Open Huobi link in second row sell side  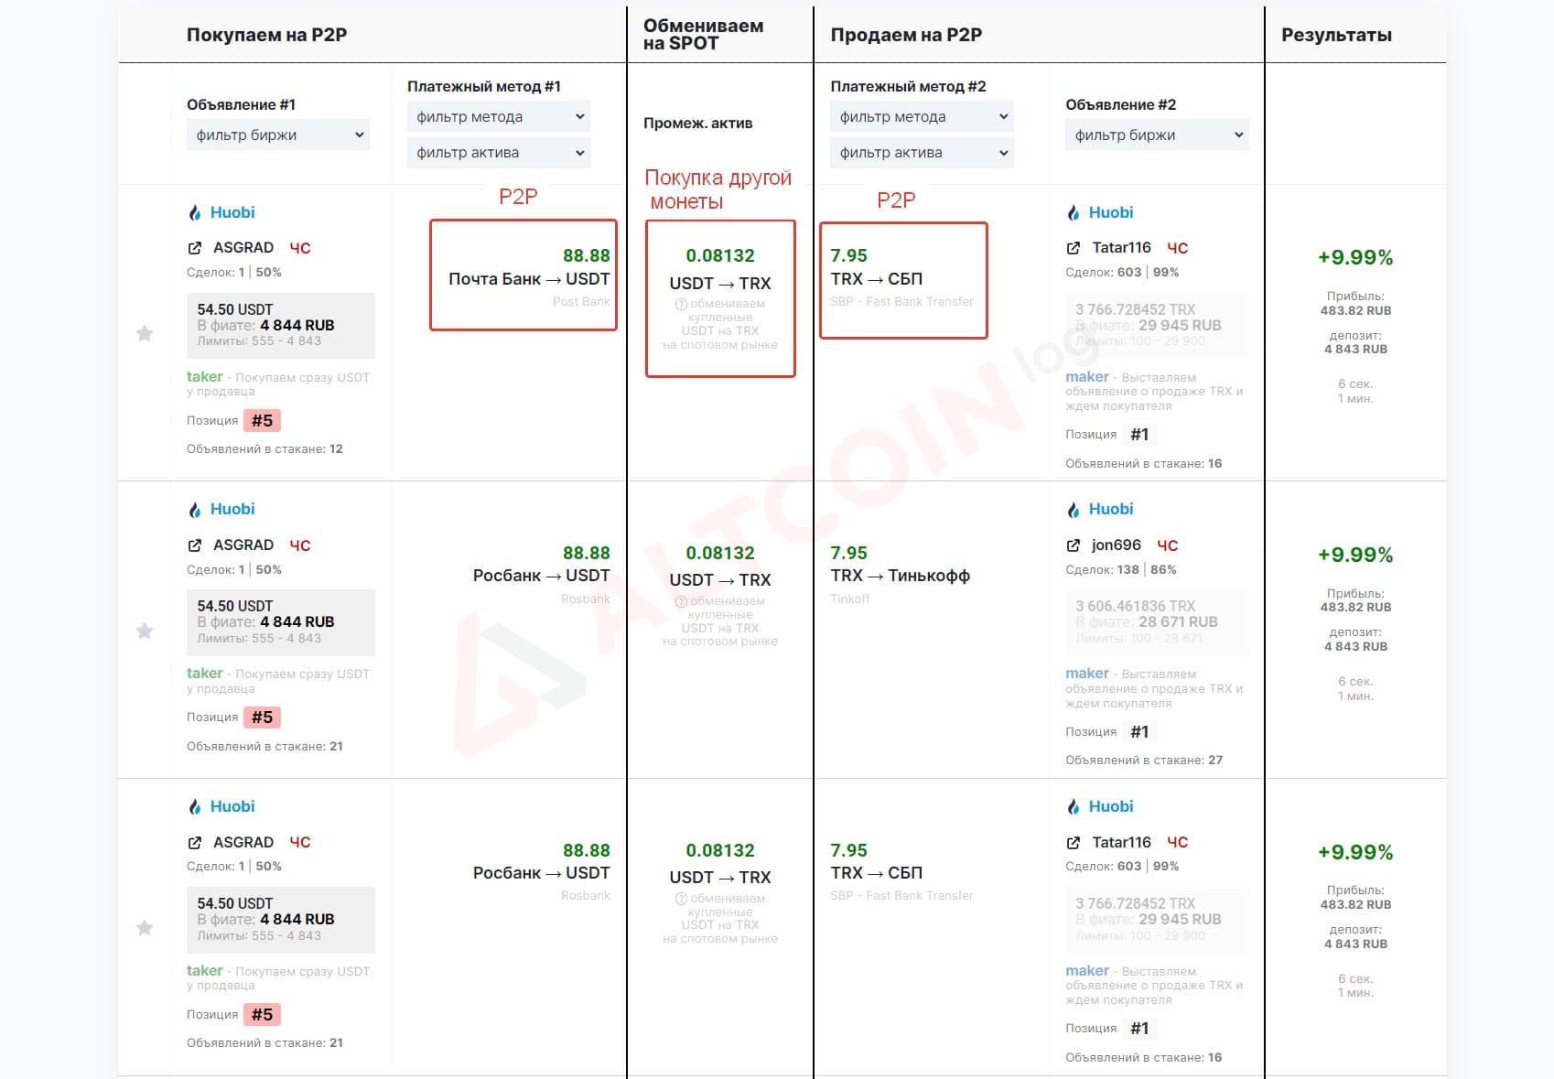point(1111,509)
